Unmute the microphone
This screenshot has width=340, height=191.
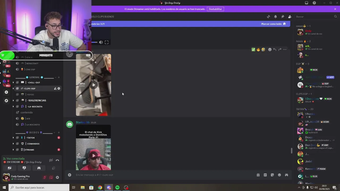(x=45, y=177)
